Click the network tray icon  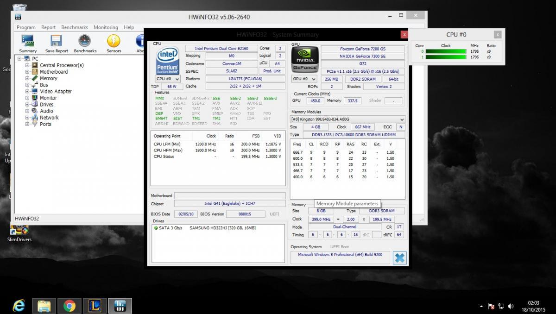(501, 306)
